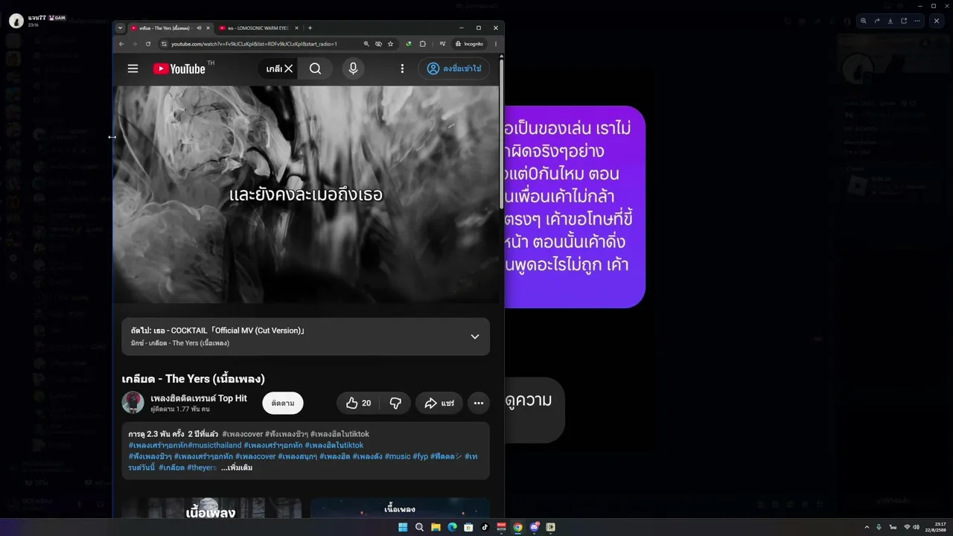This screenshot has width=953, height=536.
Task: Open the #เพลงcover hashtag link
Action: click(243, 434)
